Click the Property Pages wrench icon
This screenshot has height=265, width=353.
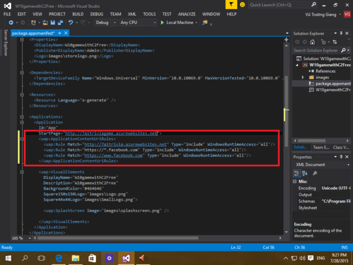pyautogui.click(x=315, y=173)
